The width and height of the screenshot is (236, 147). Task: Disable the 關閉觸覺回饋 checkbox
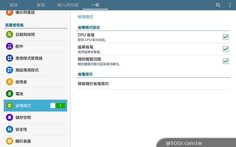tap(226, 61)
